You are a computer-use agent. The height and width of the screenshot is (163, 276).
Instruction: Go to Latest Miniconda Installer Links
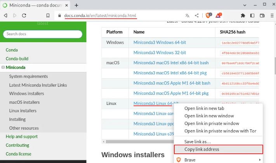(x=38, y=85)
